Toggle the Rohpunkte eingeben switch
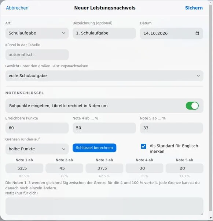The width and height of the screenshot is (213, 221). pos(192,106)
